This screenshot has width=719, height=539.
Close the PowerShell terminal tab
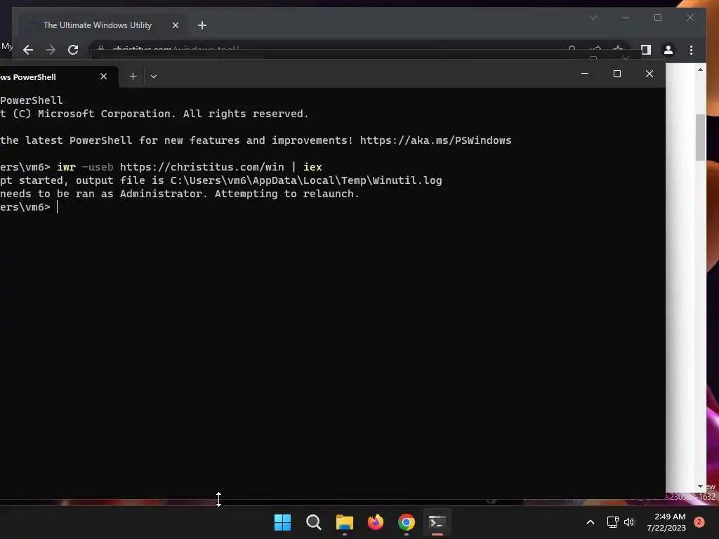[104, 76]
